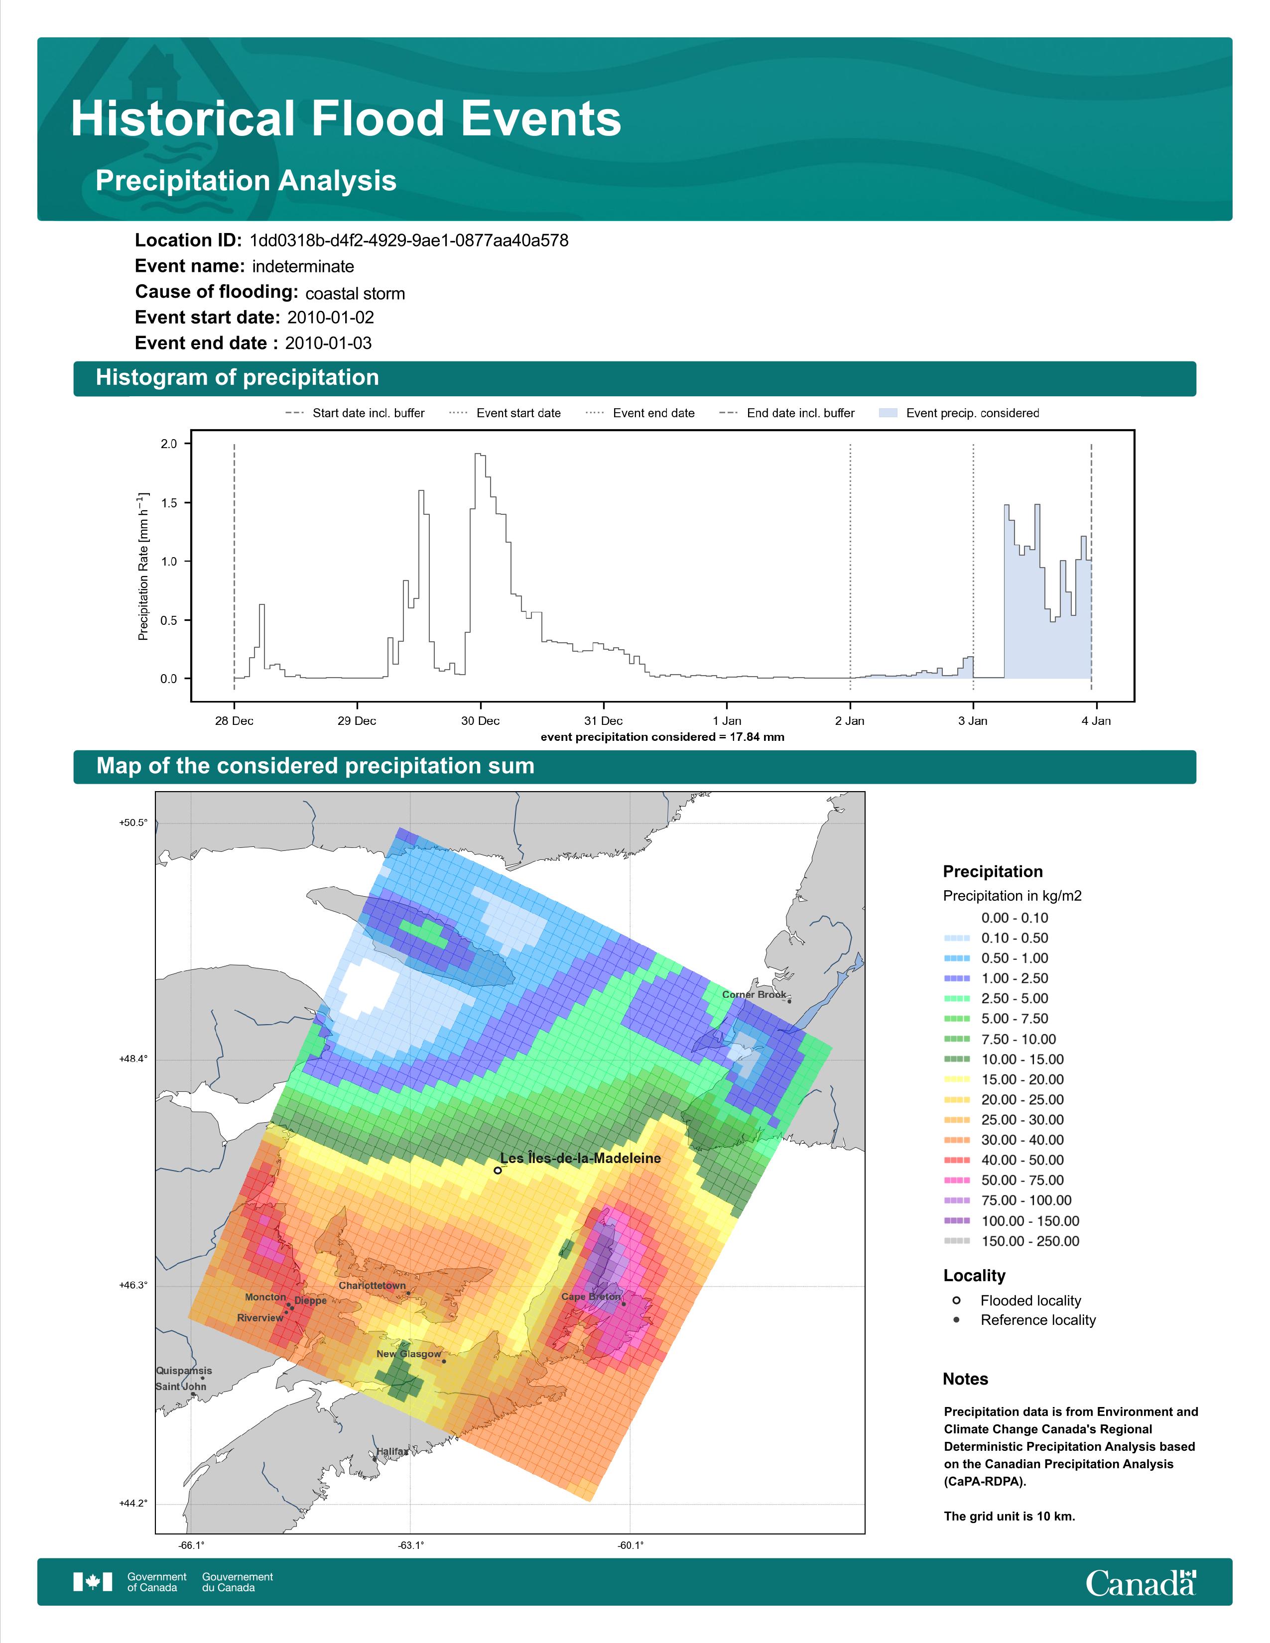Click the 75.00 - 100.00 legend swatch
The width and height of the screenshot is (1270, 1643).
[x=956, y=1201]
